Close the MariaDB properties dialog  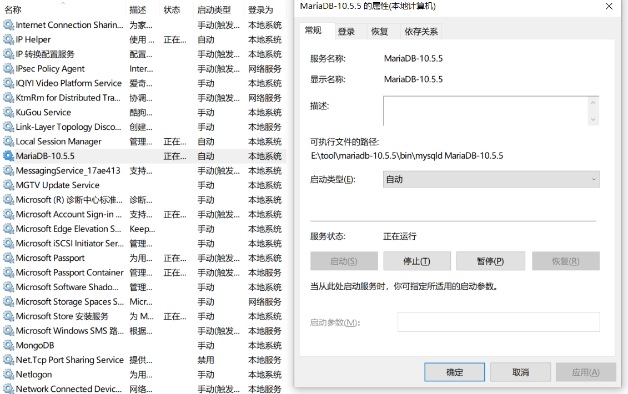tap(609, 7)
